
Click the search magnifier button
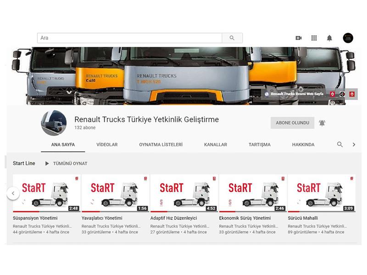click(232, 38)
